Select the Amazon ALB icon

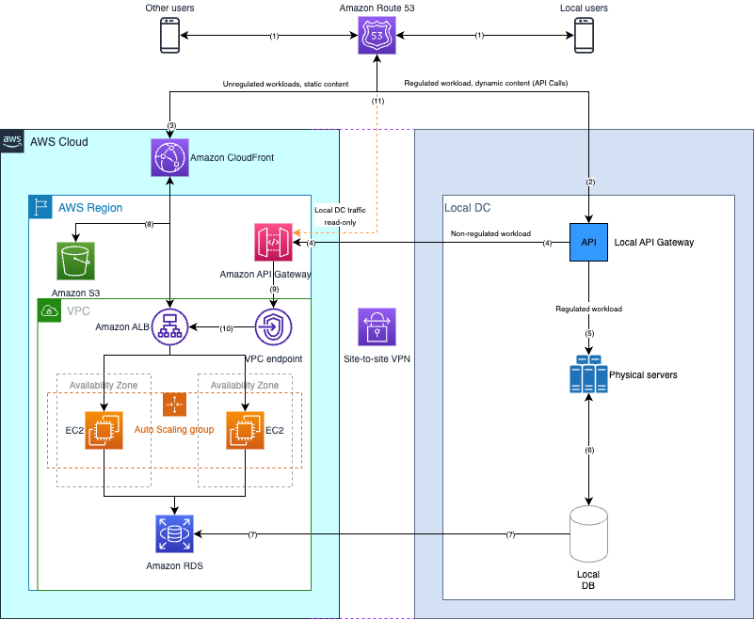click(x=169, y=326)
